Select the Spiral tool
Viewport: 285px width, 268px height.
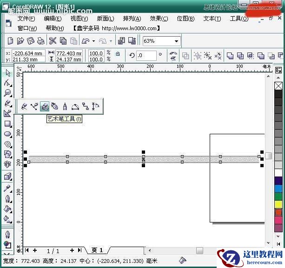(x=8, y=144)
